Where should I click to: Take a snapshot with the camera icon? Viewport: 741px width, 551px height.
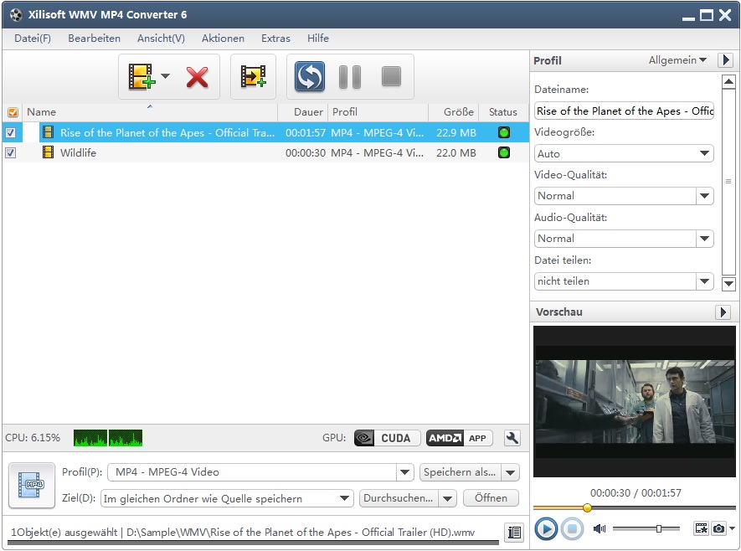pyautogui.click(x=718, y=528)
